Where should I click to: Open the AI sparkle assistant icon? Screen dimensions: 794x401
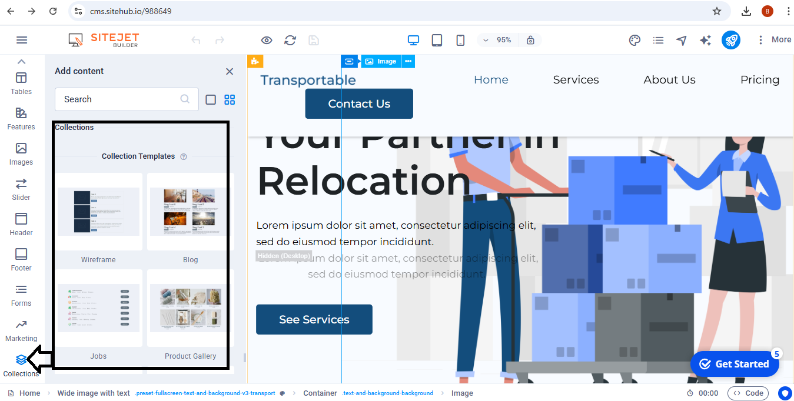[705, 40]
